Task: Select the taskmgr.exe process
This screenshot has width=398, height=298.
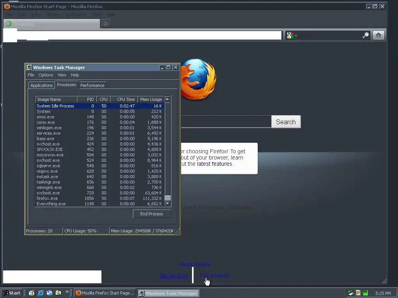Action: point(100,182)
